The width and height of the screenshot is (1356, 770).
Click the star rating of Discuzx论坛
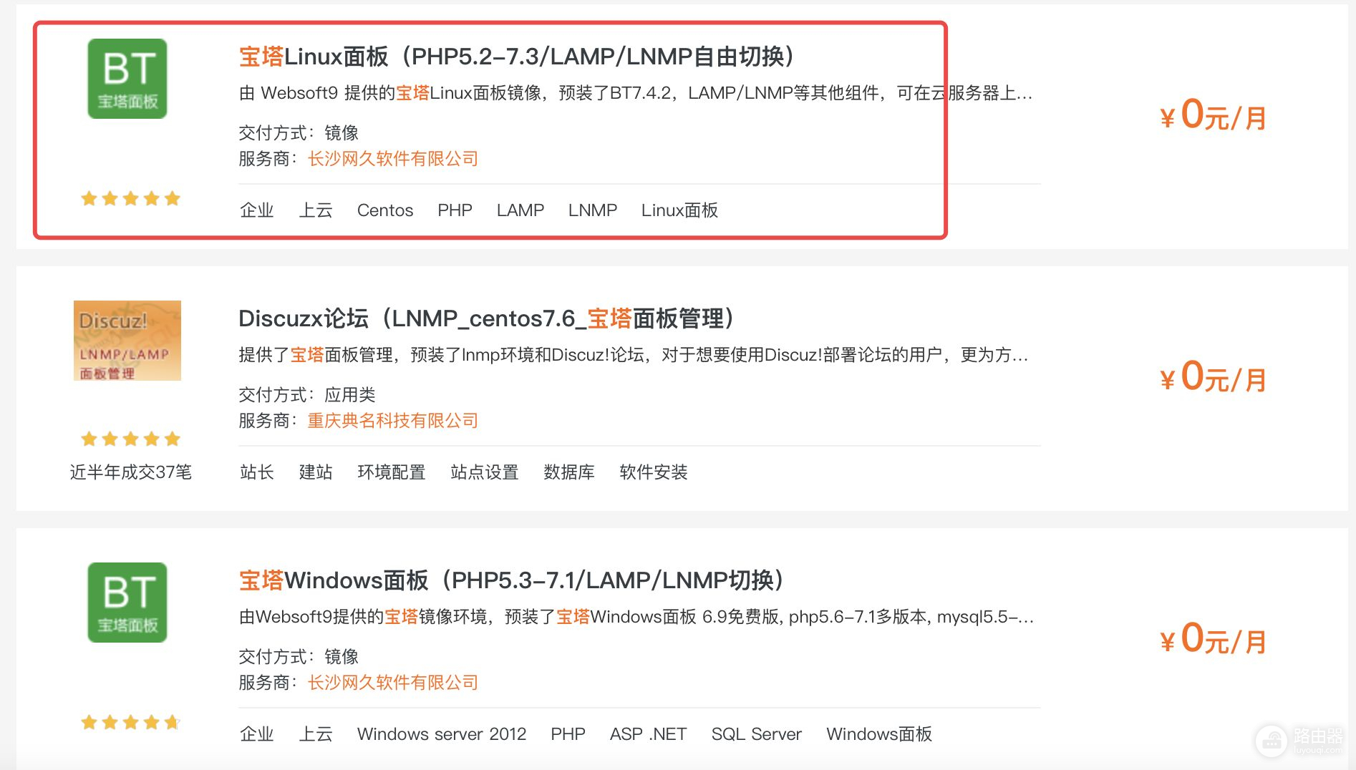pos(130,439)
